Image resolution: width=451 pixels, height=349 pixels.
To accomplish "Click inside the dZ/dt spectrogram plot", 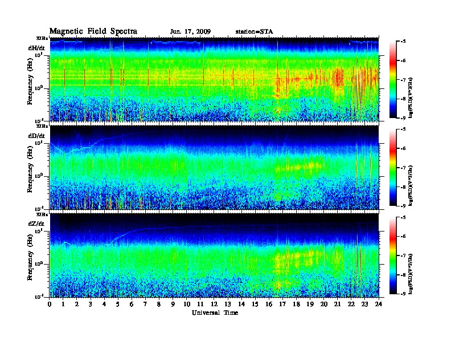I will click(214, 255).
